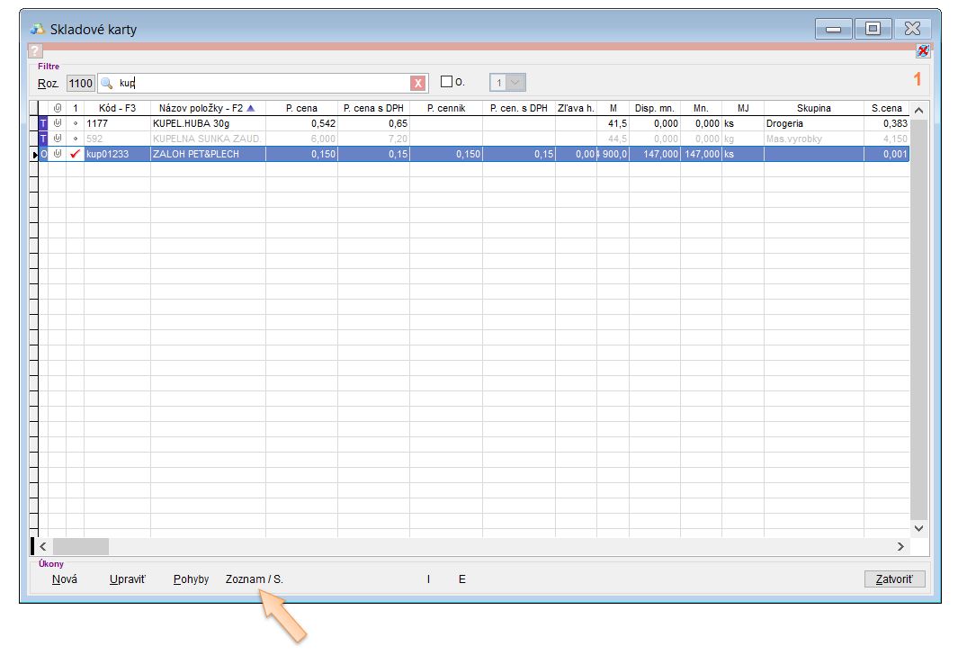Click the search field containing kup

tap(261, 84)
